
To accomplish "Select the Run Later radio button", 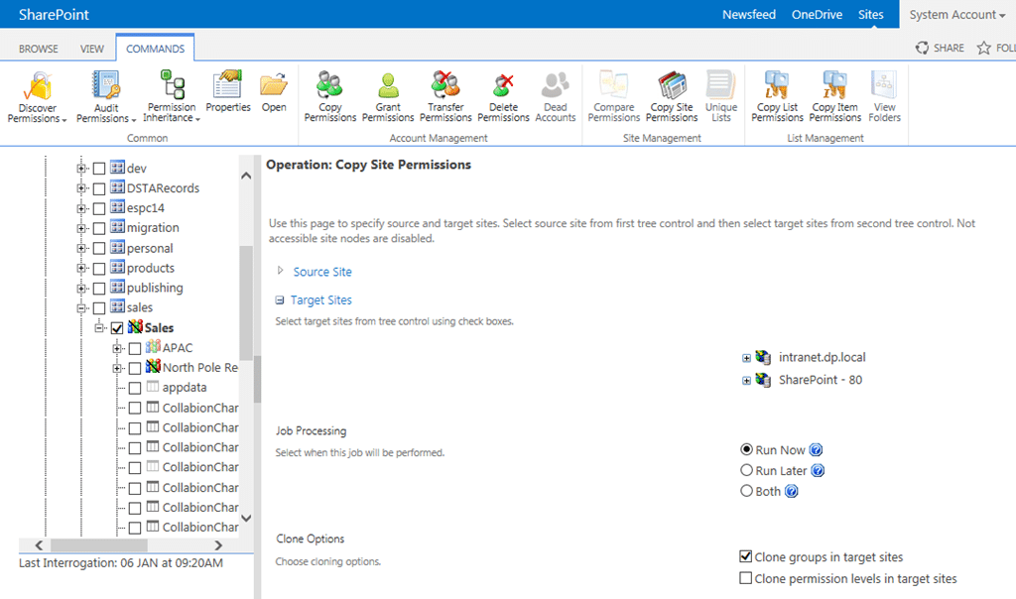I will (x=746, y=470).
